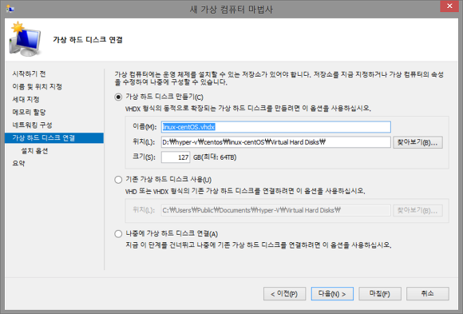Close the 새 가상 컴퓨터 마법사 window

coord(449,6)
